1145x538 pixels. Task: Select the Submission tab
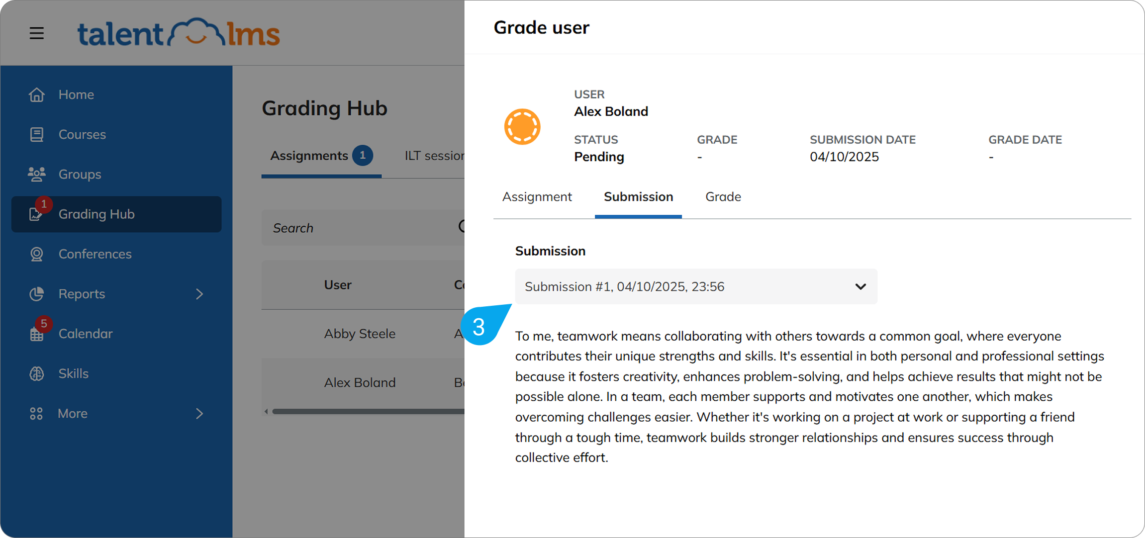point(638,197)
